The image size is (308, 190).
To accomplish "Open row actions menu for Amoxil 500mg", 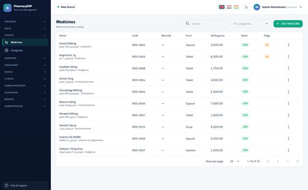I will tap(288, 45).
